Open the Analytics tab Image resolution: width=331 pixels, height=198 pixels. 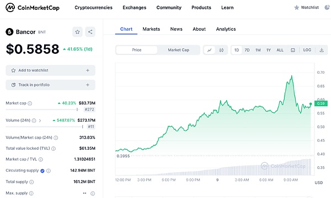pyautogui.click(x=226, y=29)
